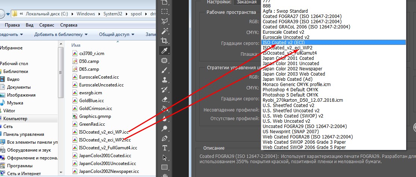
Task: Expand the Добавить в библиотеку dropdown
Action: click(x=61, y=34)
